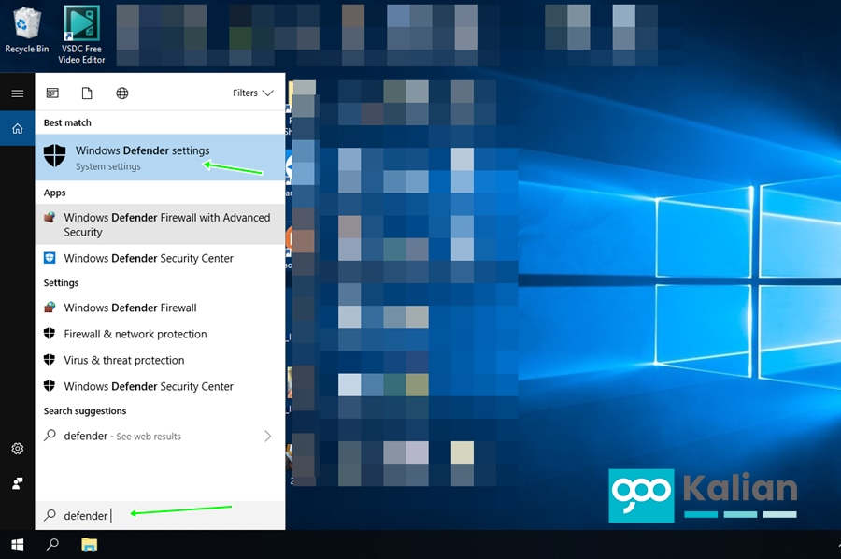Open the search Feedback icon
This screenshot has width=841, height=559.
click(17, 483)
